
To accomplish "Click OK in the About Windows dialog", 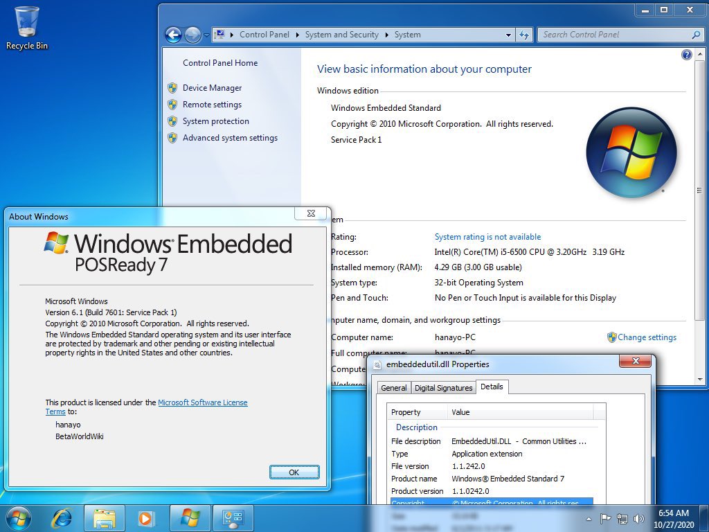I will coord(294,472).
